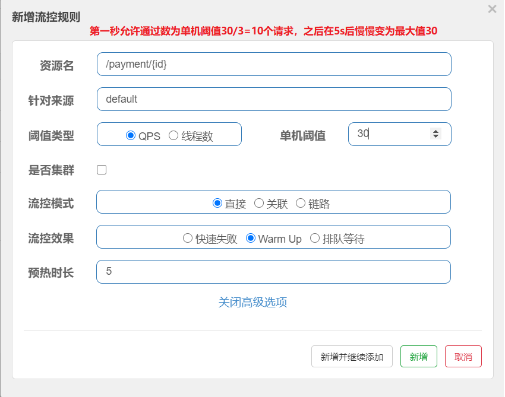Select 直接 flow control mode

tap(217, 203)
